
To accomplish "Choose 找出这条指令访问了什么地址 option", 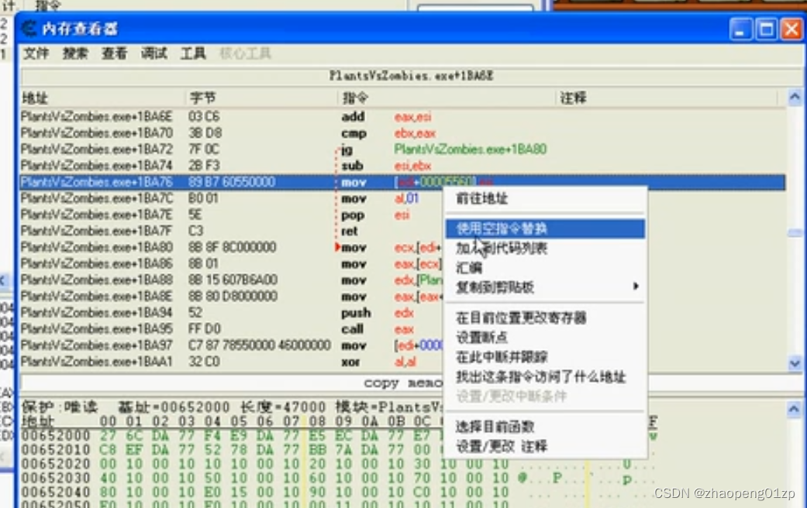I will (x=545, y=377).
